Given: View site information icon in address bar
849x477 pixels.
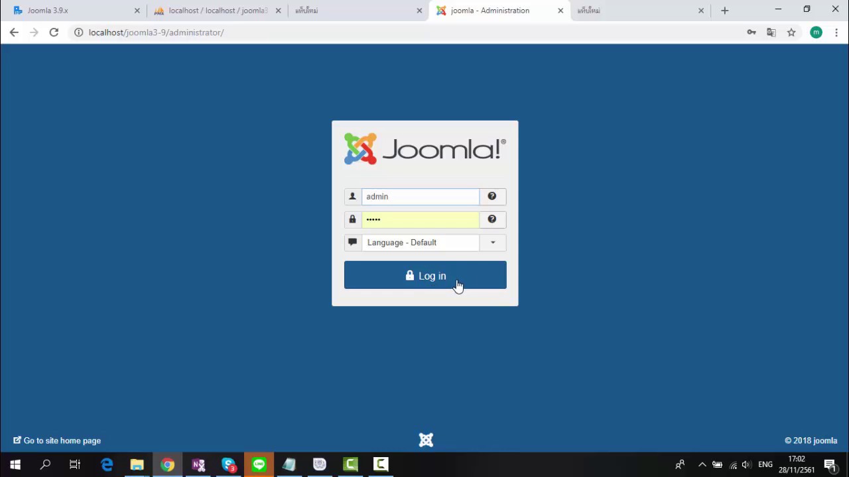Looking at the screenshot, I should [78, 32].
